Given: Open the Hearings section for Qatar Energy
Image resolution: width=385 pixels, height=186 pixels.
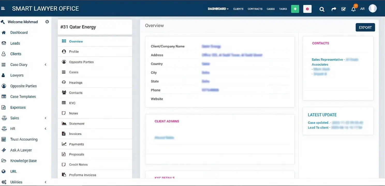Looking at the screenshot, I should click(x=75, y=82).
